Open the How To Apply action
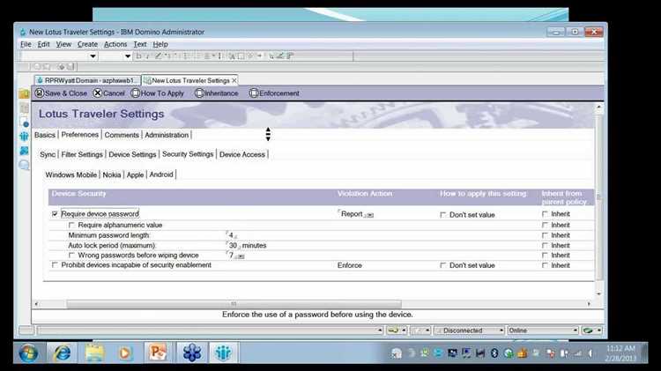The width and height of the screenshot is (661, 371). click(158, 93)
